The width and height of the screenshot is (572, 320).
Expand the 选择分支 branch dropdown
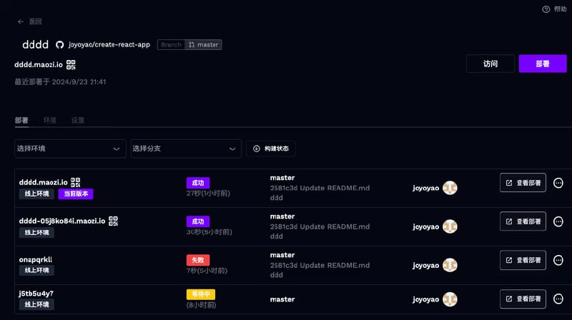[x=186, y=149]
